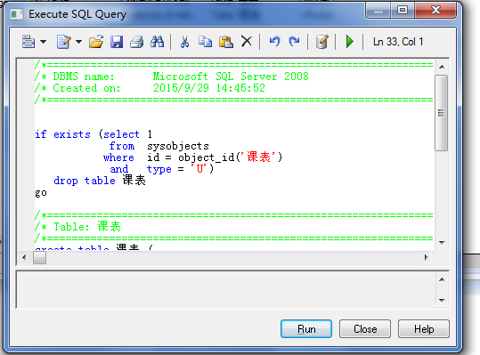Image resolution: width=480 pixels, height=355 pixels.
Task: Click the edit with external editor icon
Action: pos(64,42)
